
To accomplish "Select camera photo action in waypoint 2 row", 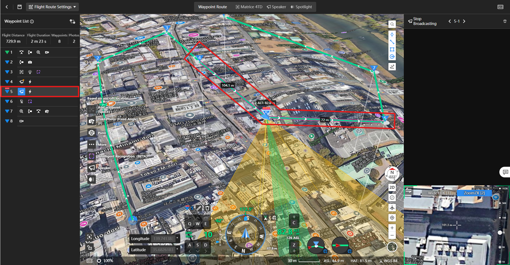I will click(x=30, y=62).
